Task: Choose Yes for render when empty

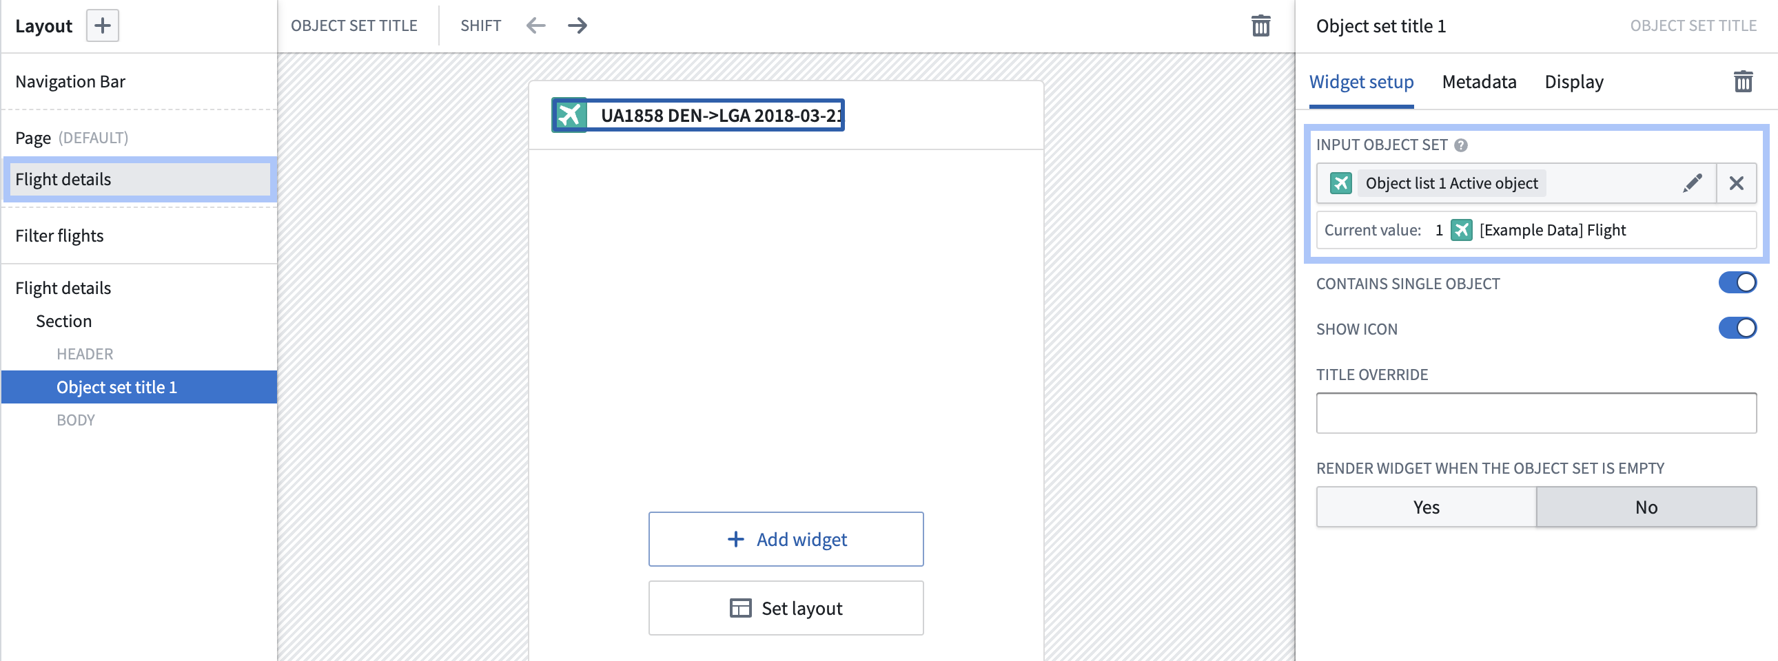Action: (x=1426, y=507)
